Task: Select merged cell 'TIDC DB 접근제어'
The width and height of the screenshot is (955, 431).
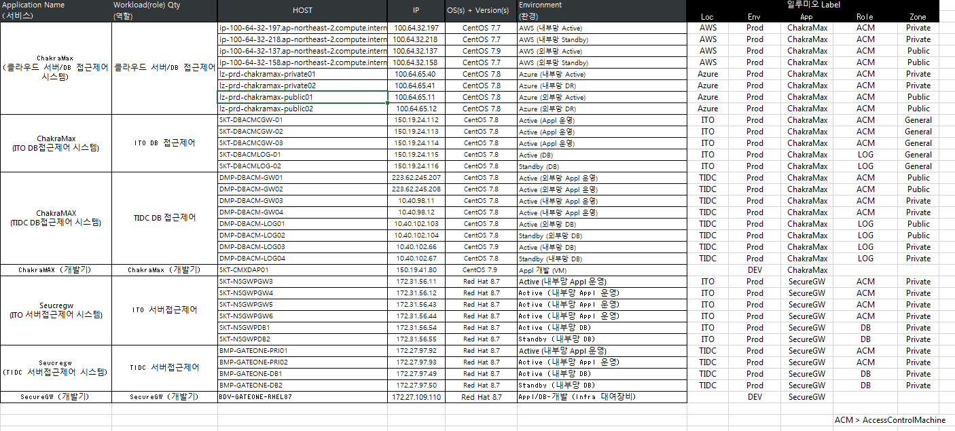Action: click(164, 218)
